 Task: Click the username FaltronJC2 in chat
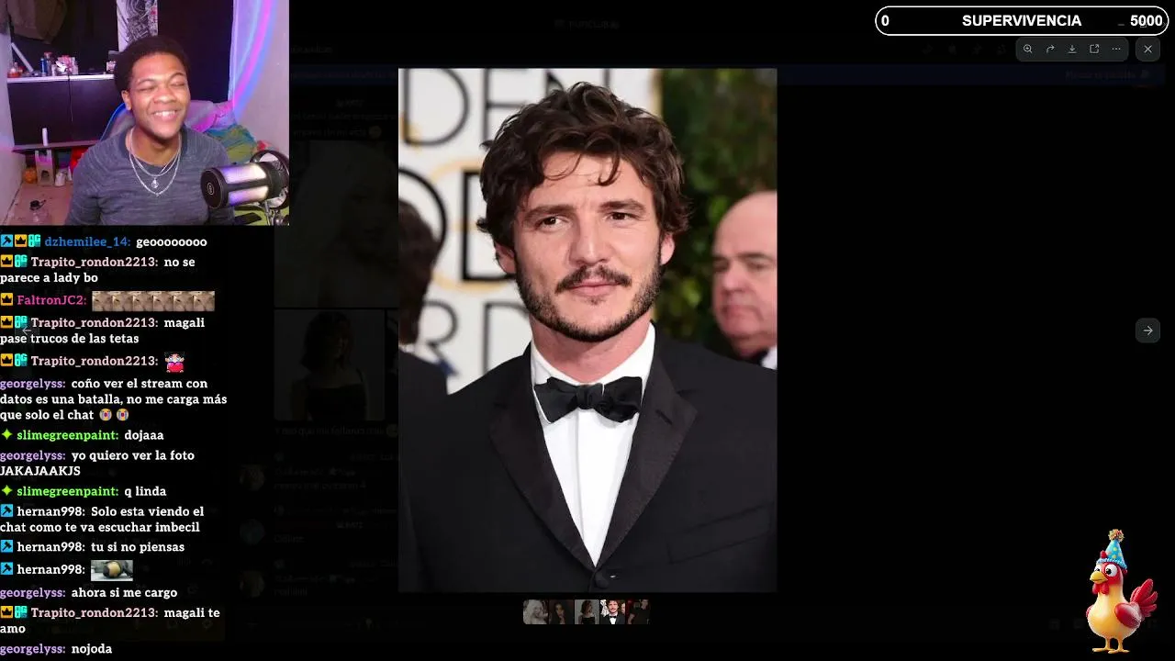(x=51, y=300)
